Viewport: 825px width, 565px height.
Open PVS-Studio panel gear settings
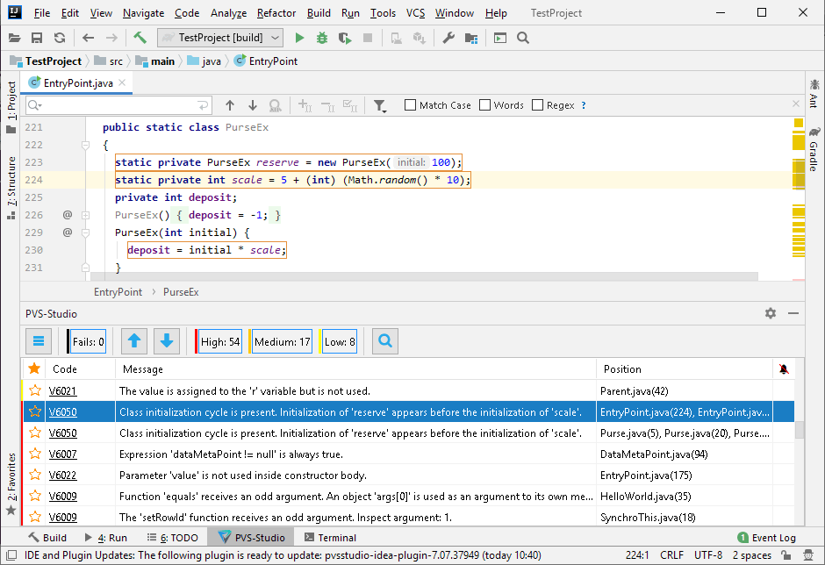(x=771, y=313)
